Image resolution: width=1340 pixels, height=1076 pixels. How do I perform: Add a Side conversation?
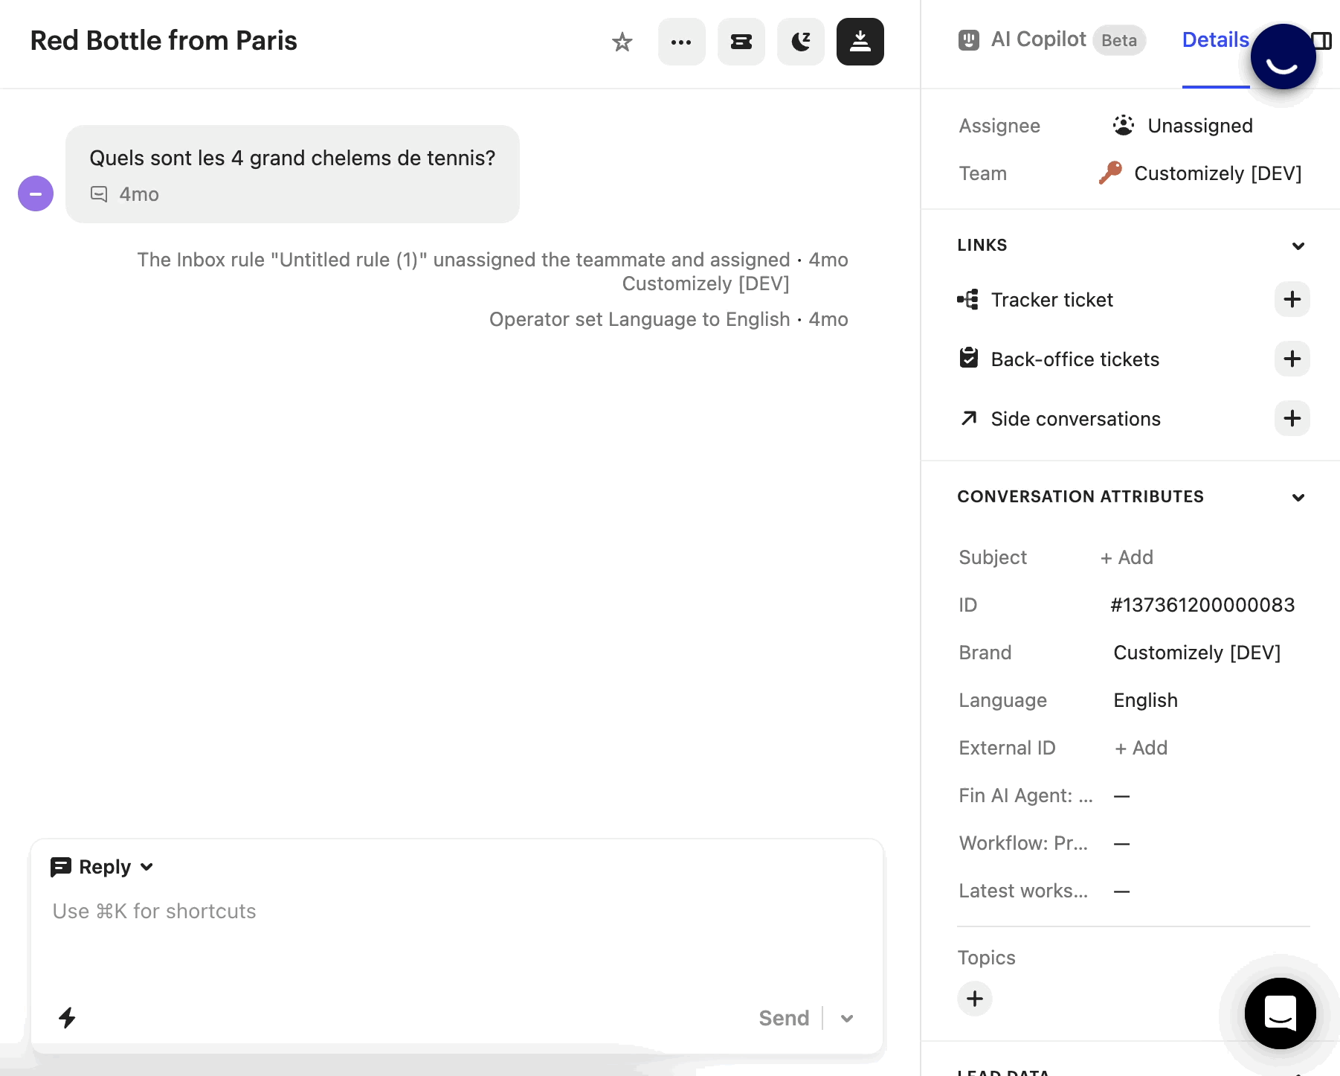point(1292,418)
